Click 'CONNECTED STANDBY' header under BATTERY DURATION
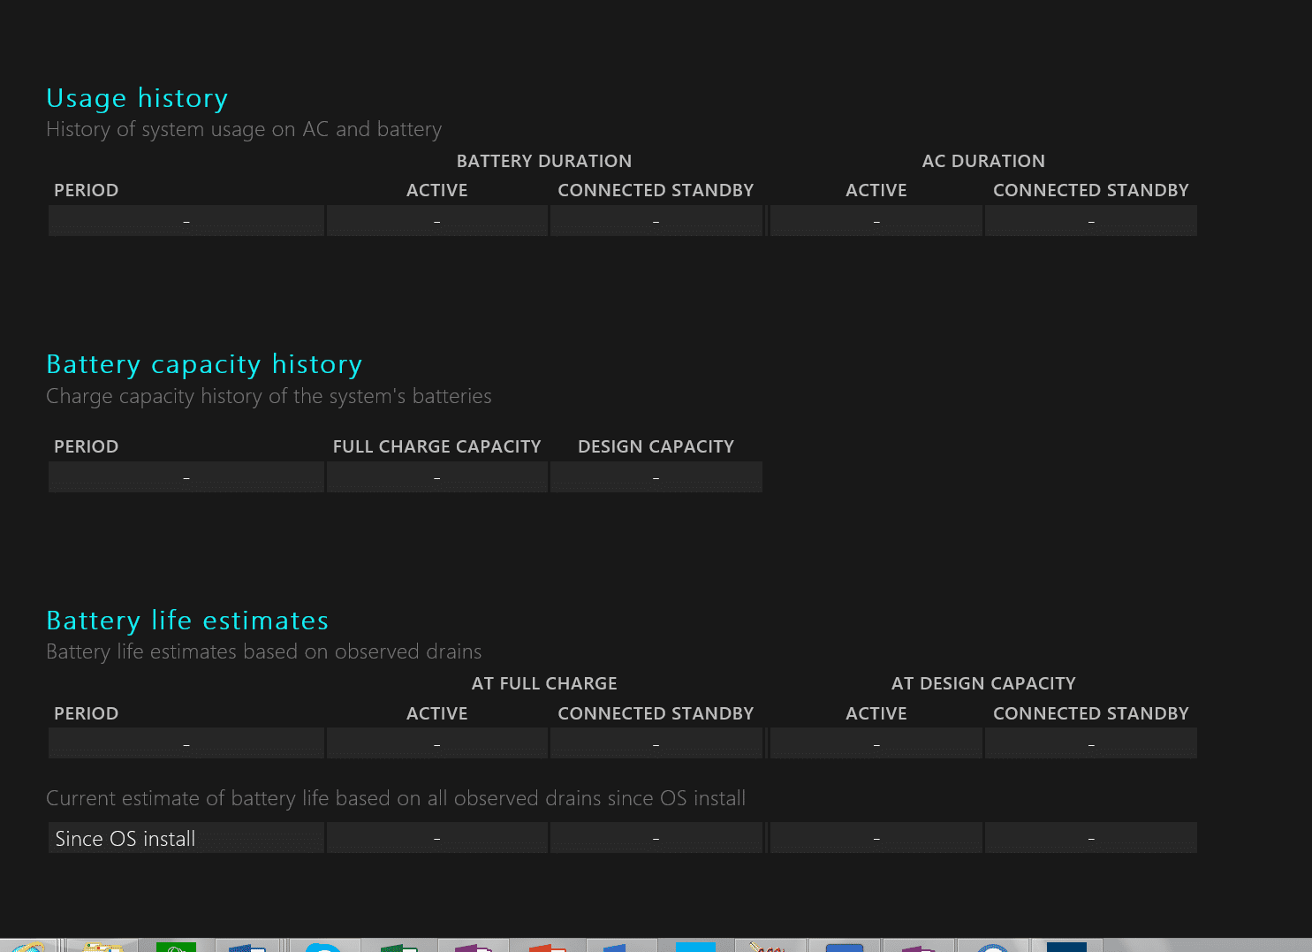The height and width of the screenshot is (952, 1312). 656,190
